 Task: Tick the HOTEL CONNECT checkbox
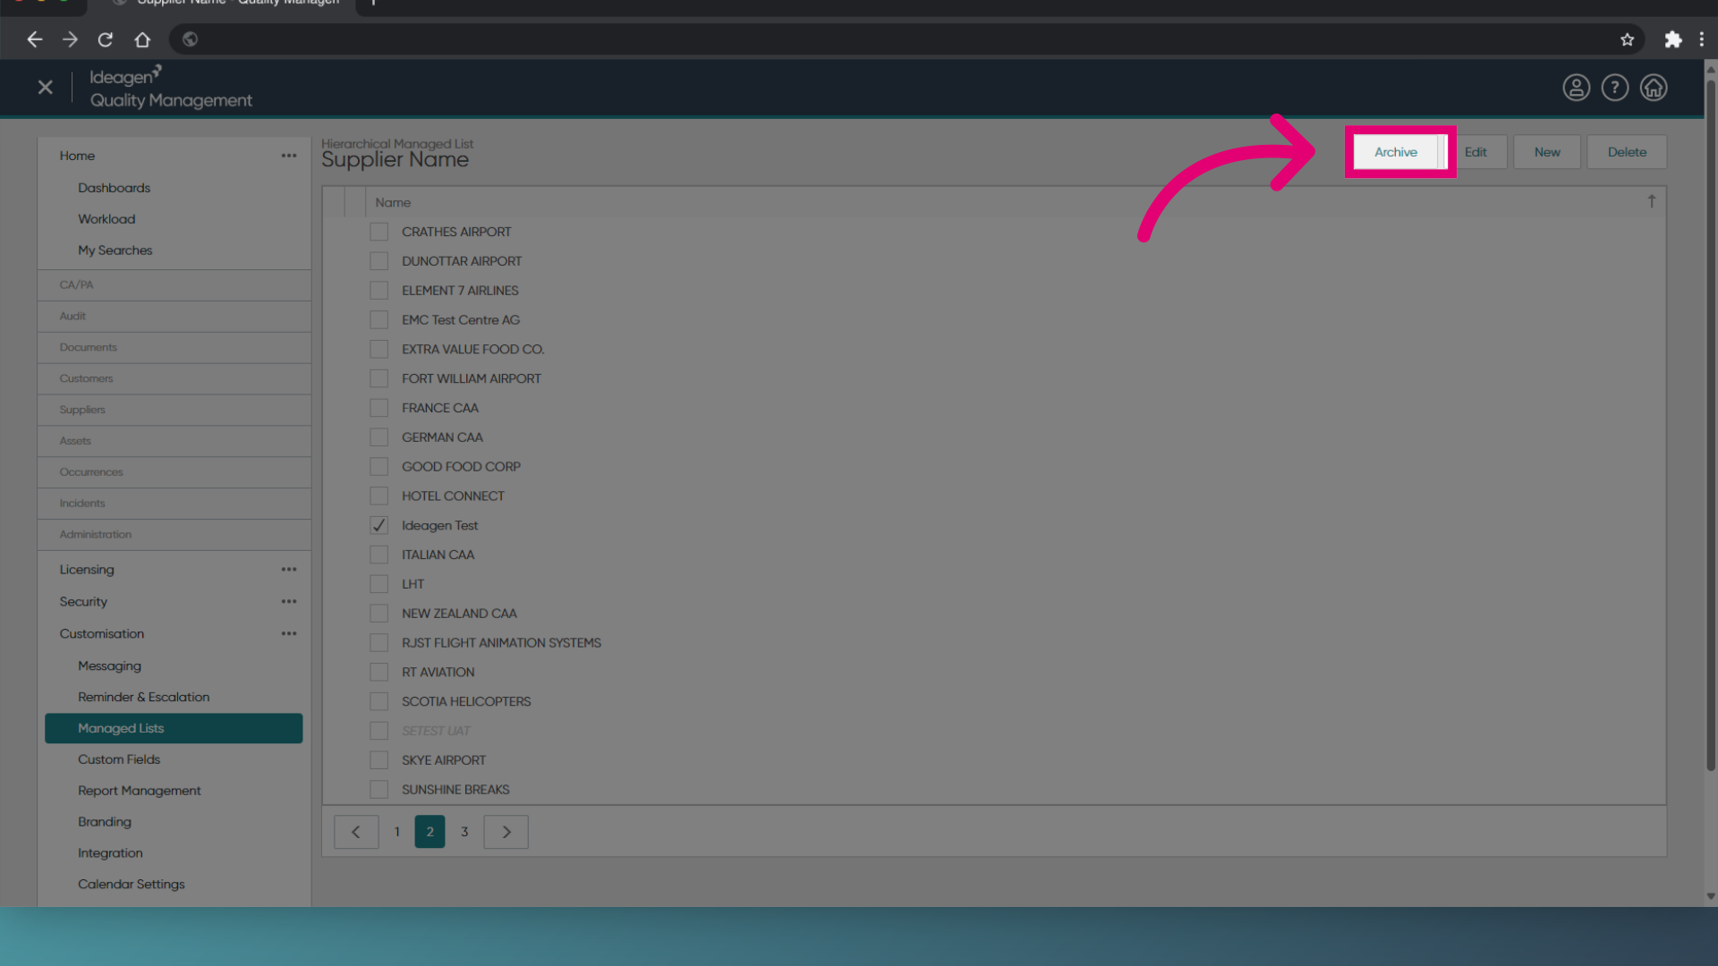coord(379,496)
